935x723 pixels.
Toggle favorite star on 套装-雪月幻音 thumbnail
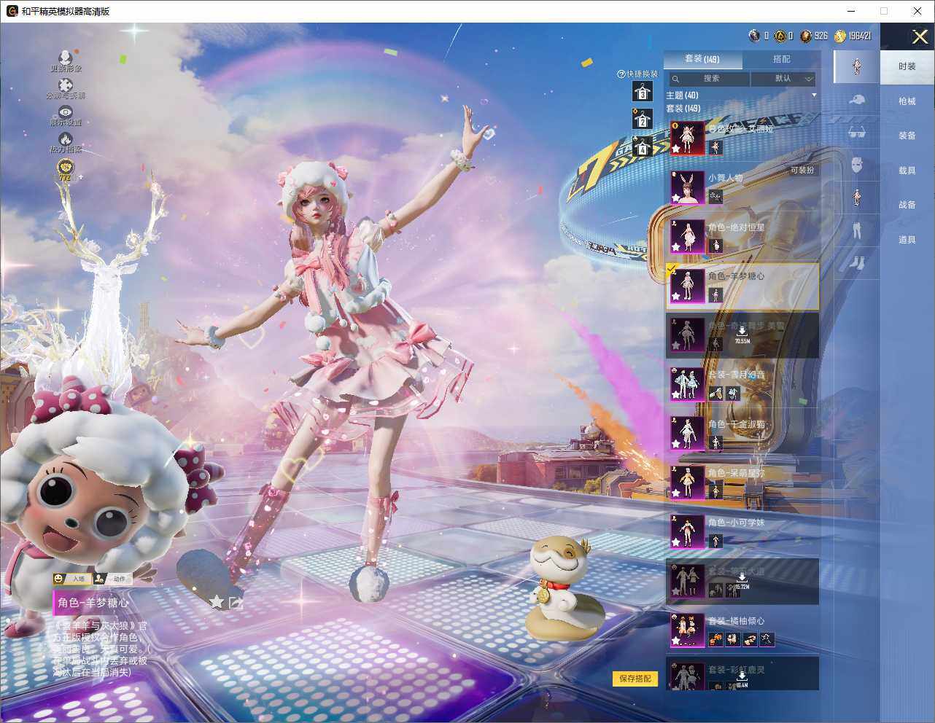click(676, 395)
